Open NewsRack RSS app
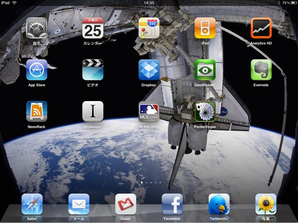Image resolution: width=298 pixels, height=223 pixels. (x=37, y=111)
